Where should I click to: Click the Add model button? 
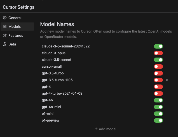coord(106,129)
